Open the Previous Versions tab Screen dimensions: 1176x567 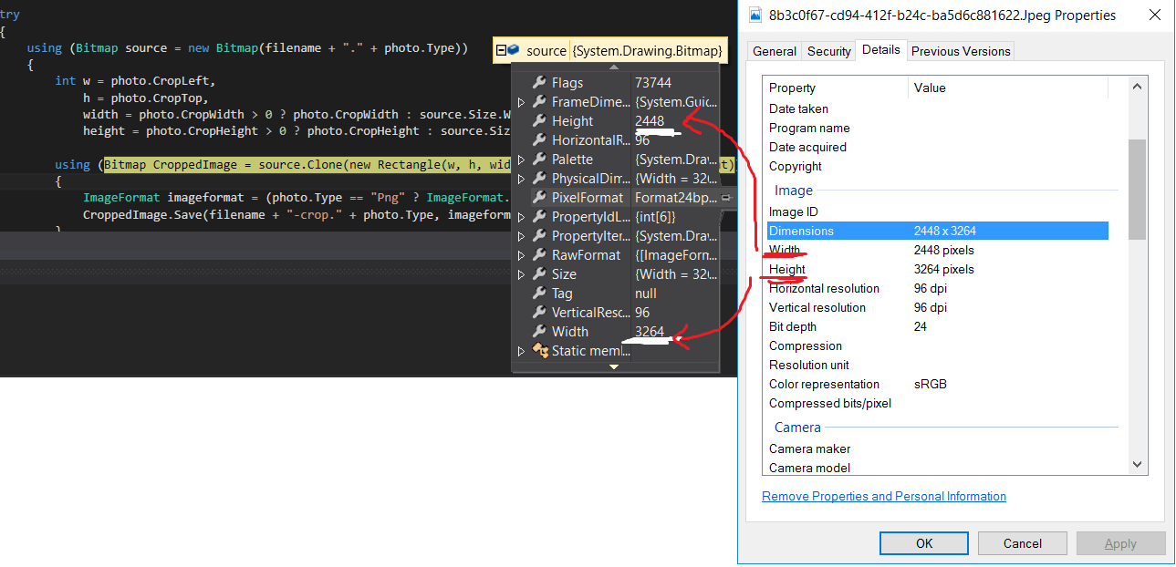click(960, 51)
